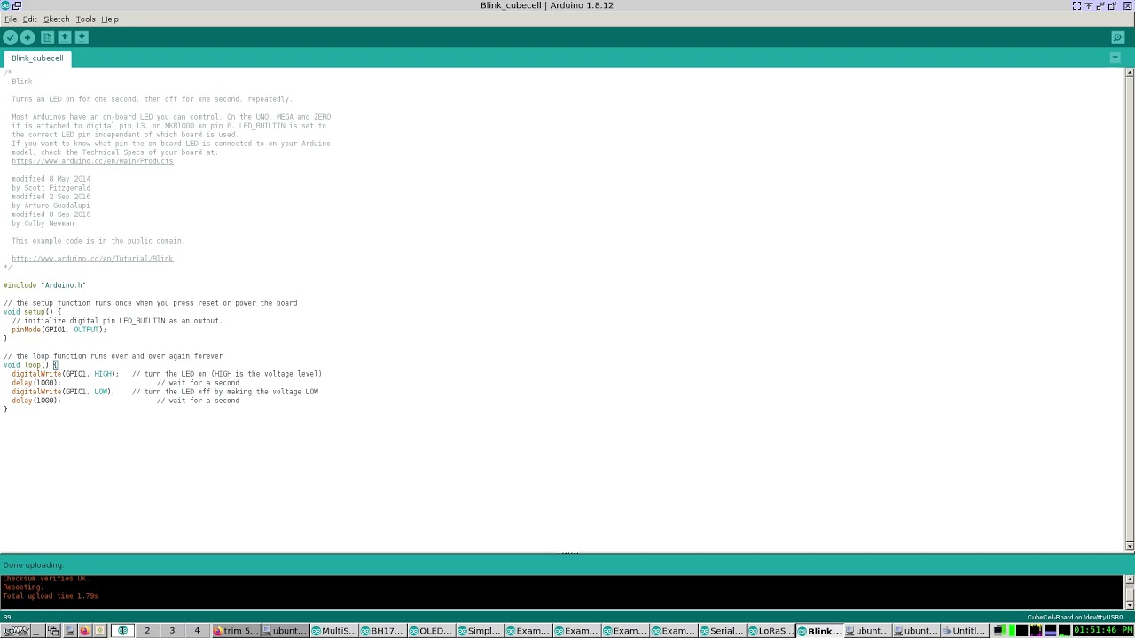Switch to the MultiS... Arduino taskbar window
This screenshot has width=1135, height=638.
pyautogui.click(x=333, y=631)
